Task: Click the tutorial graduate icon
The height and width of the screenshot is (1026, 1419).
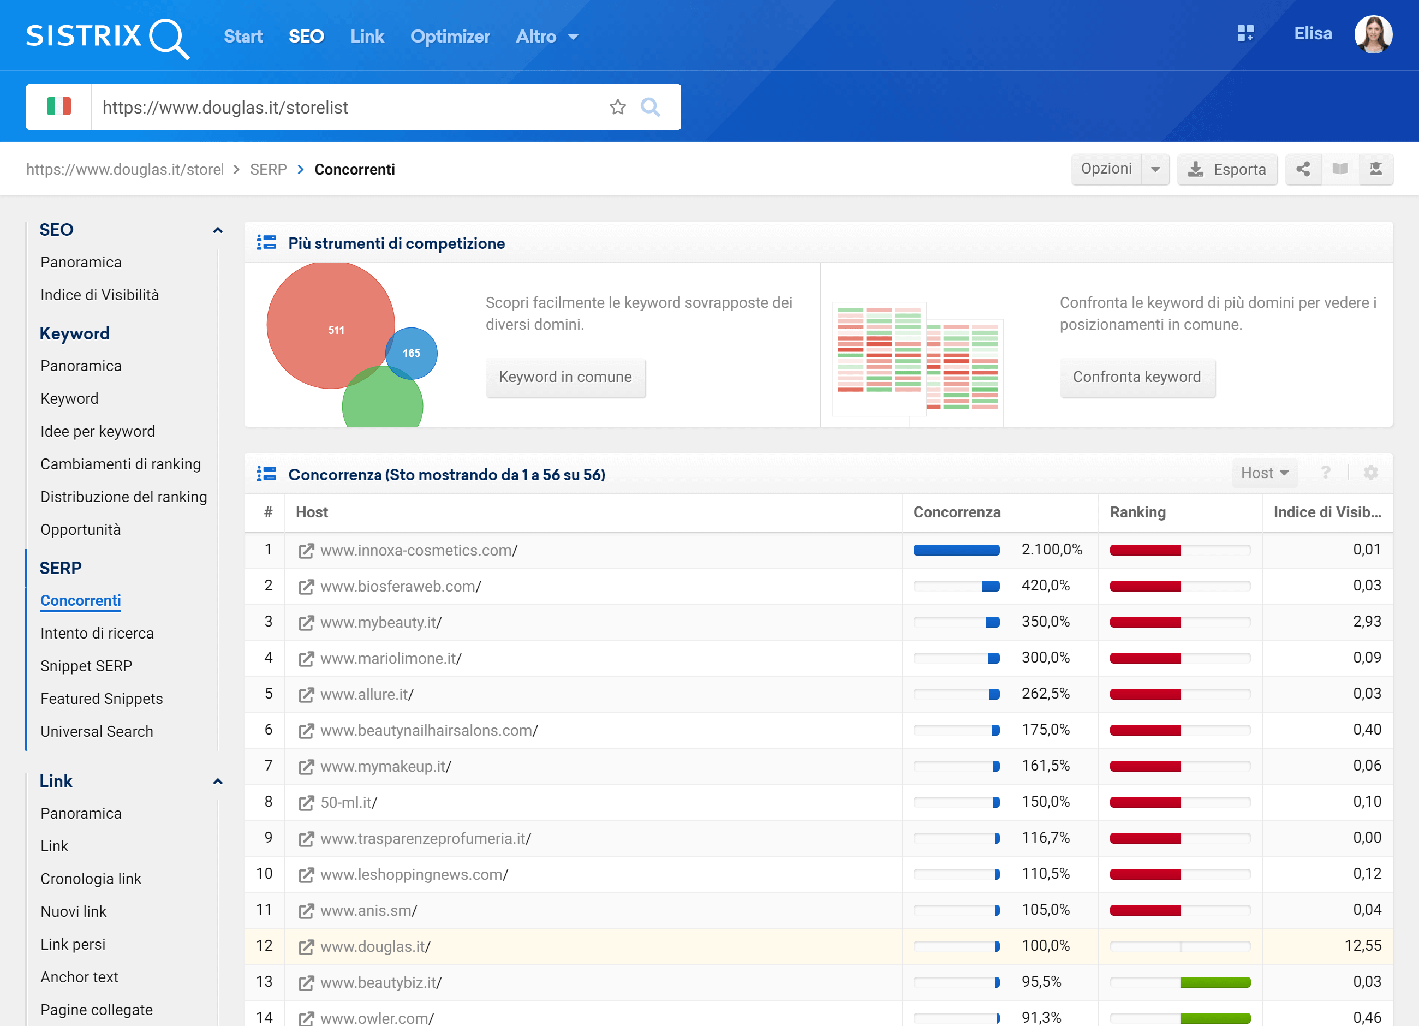Action: coord(1376,169)
